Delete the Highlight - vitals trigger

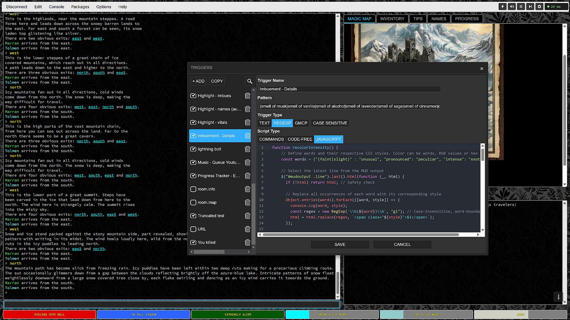point(248,122)
